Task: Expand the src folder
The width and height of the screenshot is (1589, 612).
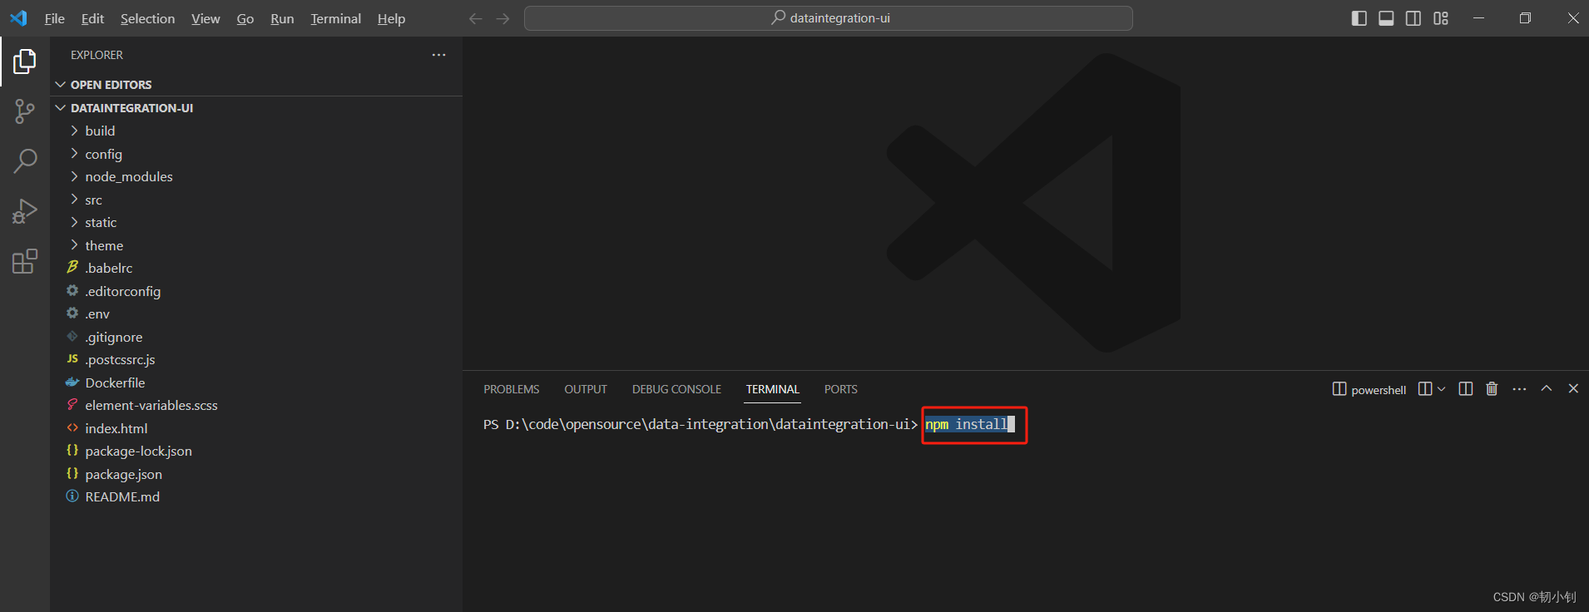Action: click(x=258, y=200)
